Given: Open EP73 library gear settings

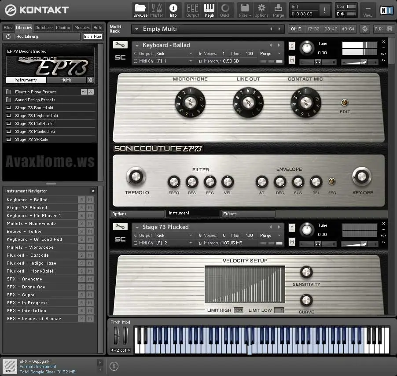Looking at the screenshot, I should 90,80.
